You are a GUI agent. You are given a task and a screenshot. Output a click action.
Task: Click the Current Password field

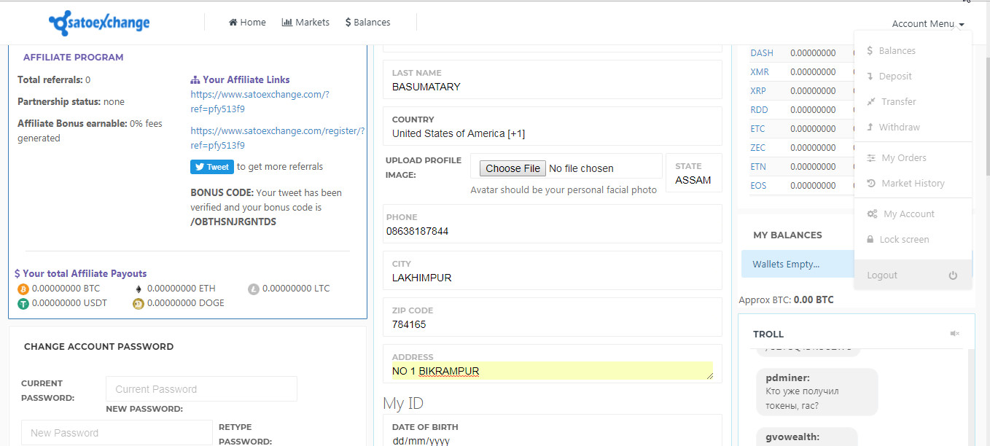pos(201,389)
